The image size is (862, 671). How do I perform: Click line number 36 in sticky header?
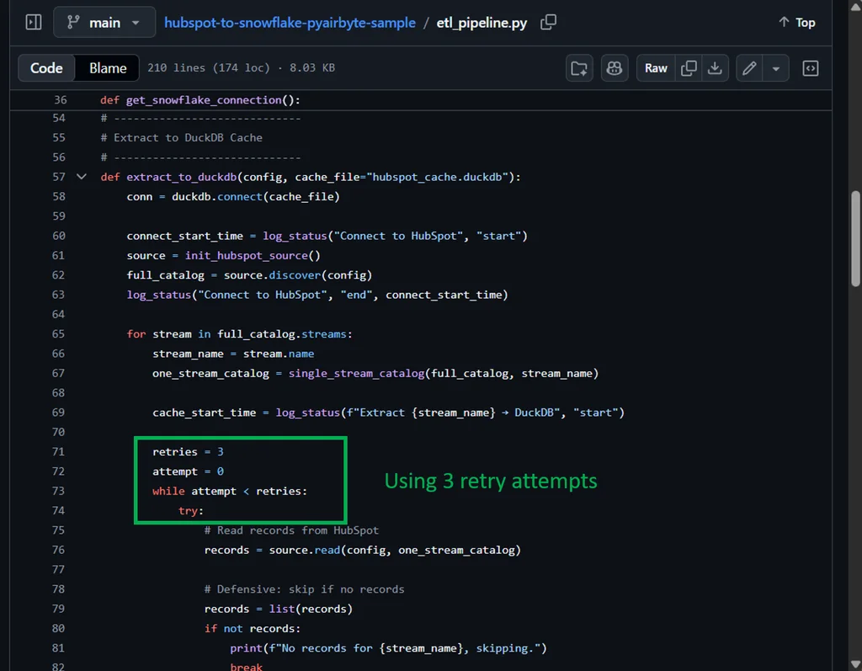tap(60, 99)
